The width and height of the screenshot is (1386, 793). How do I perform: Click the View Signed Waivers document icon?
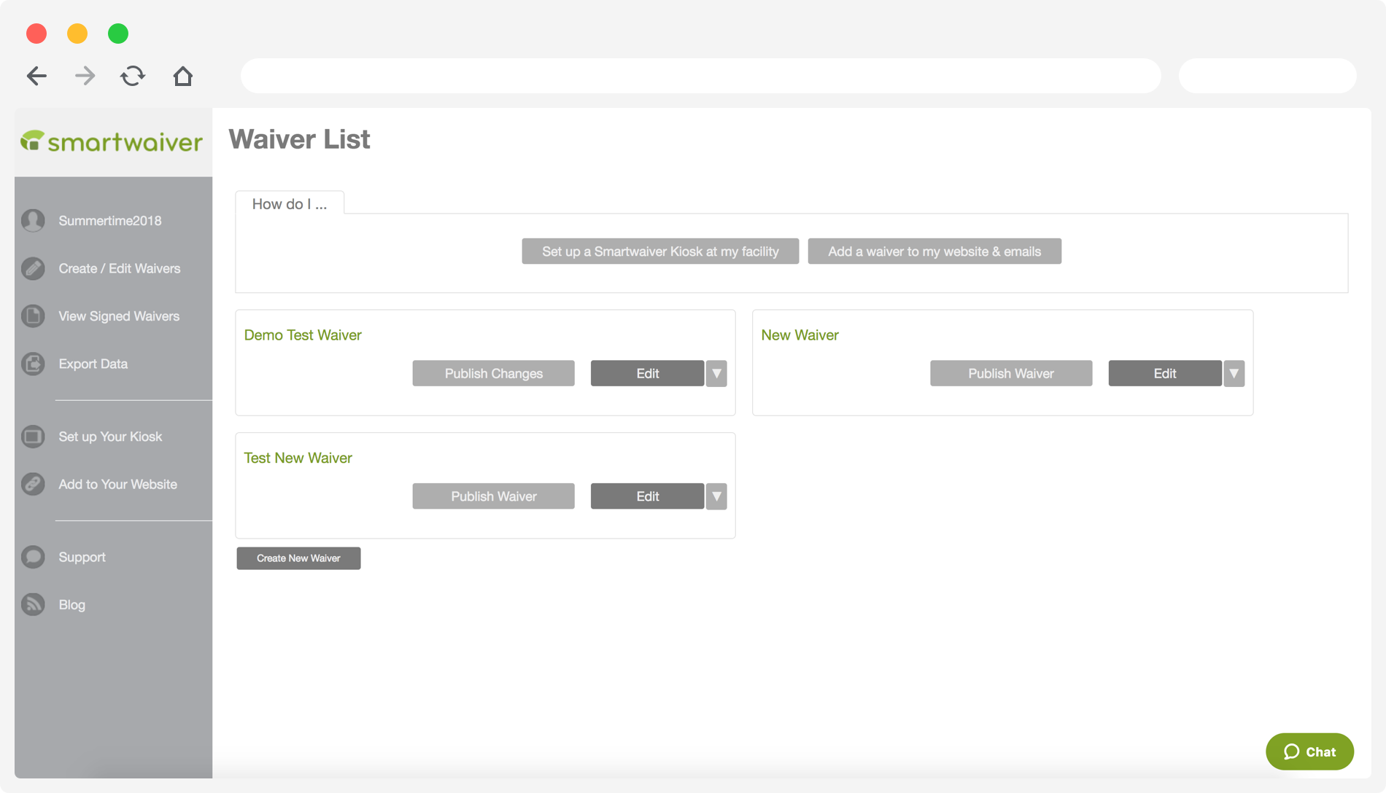click(x=33, y=316)
